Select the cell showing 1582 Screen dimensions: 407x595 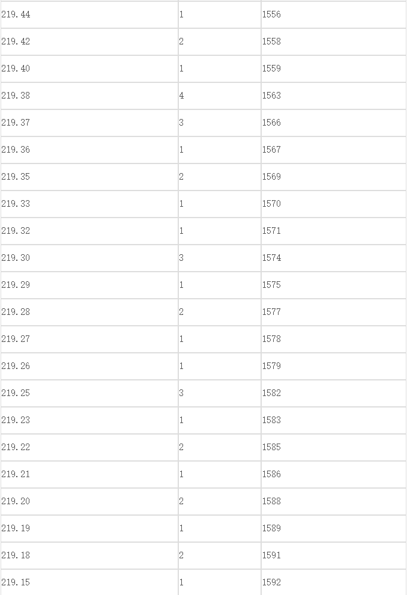click(x=334, y=393)
